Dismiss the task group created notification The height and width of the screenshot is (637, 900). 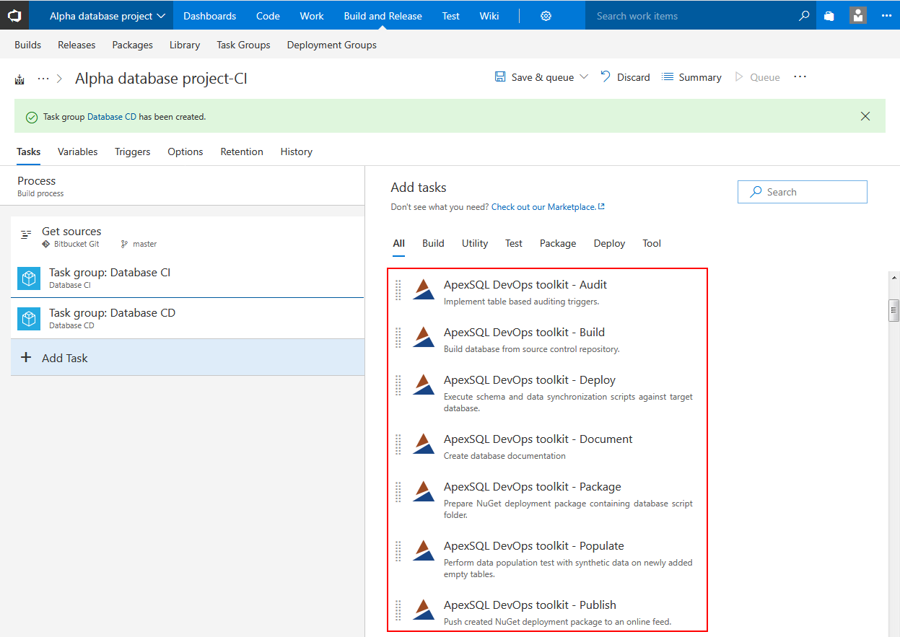865,116
